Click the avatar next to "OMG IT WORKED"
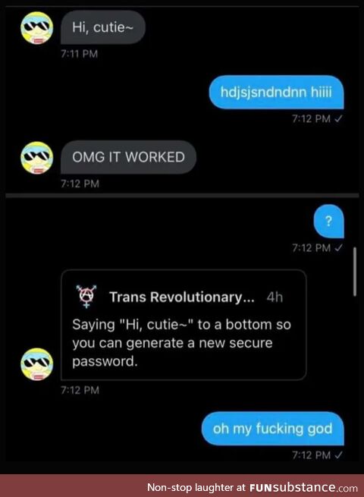The image size is (364, 497). coord(37,158)
